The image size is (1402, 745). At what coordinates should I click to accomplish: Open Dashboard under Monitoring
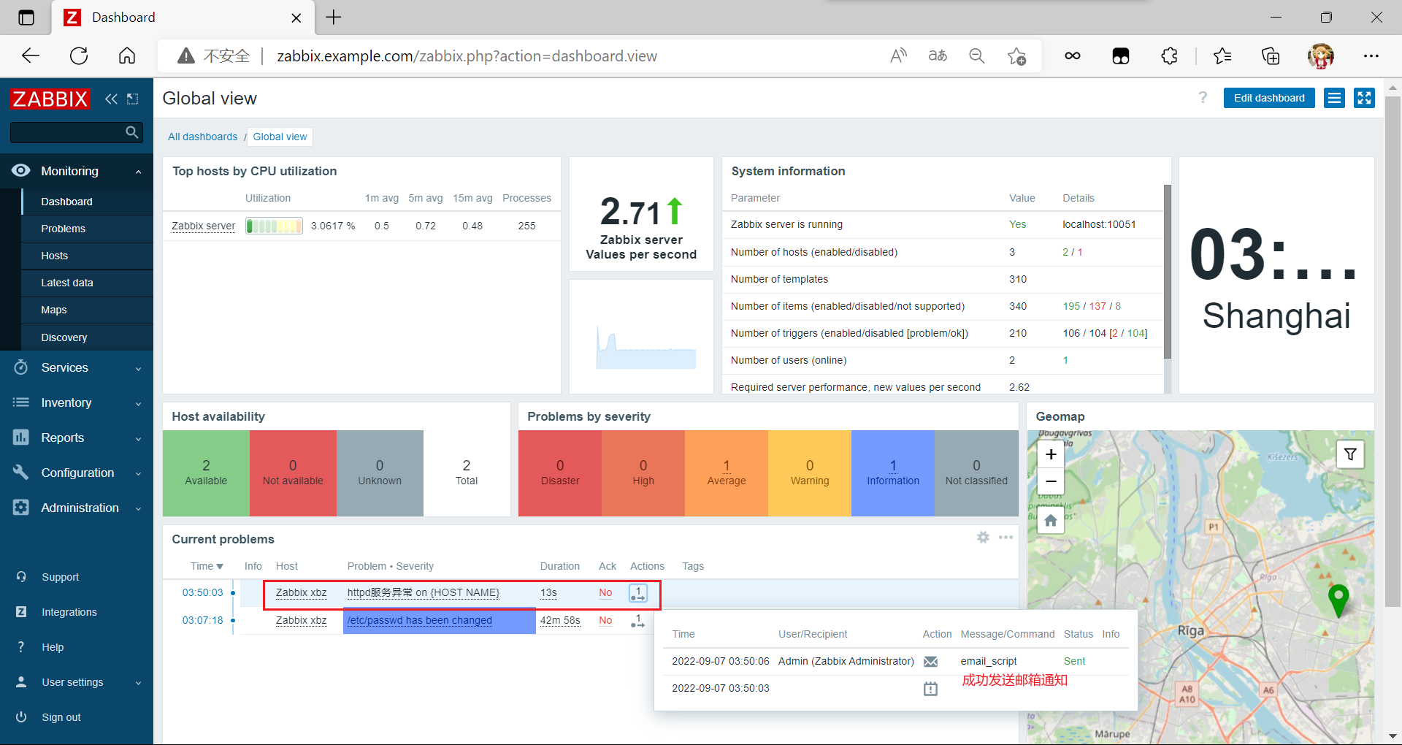click(87, 202)
